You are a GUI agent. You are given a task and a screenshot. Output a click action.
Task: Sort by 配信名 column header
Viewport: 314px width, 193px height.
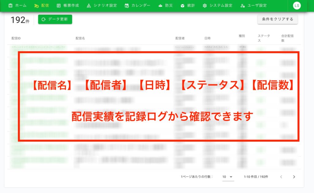pos(80,38)
